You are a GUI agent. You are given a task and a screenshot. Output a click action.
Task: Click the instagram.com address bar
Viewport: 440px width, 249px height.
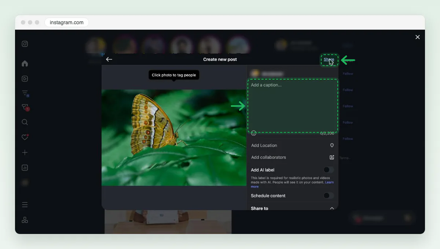(67, 22)
